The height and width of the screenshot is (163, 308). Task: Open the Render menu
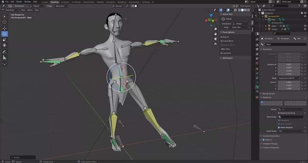pyautogui.click(x=19, y=2)
